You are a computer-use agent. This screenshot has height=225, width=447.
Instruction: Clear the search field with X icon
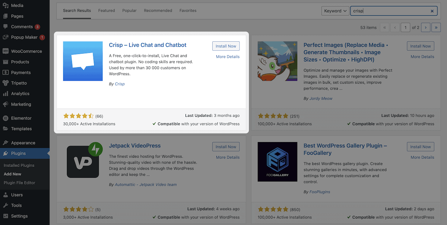(x=432, y=11)
